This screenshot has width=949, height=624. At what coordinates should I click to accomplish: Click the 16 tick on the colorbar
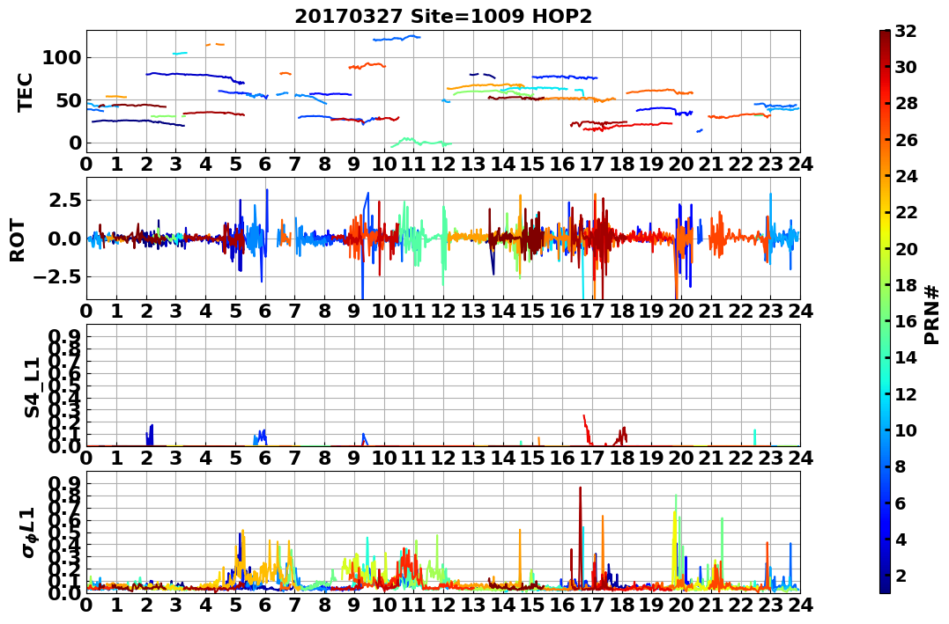906,321
